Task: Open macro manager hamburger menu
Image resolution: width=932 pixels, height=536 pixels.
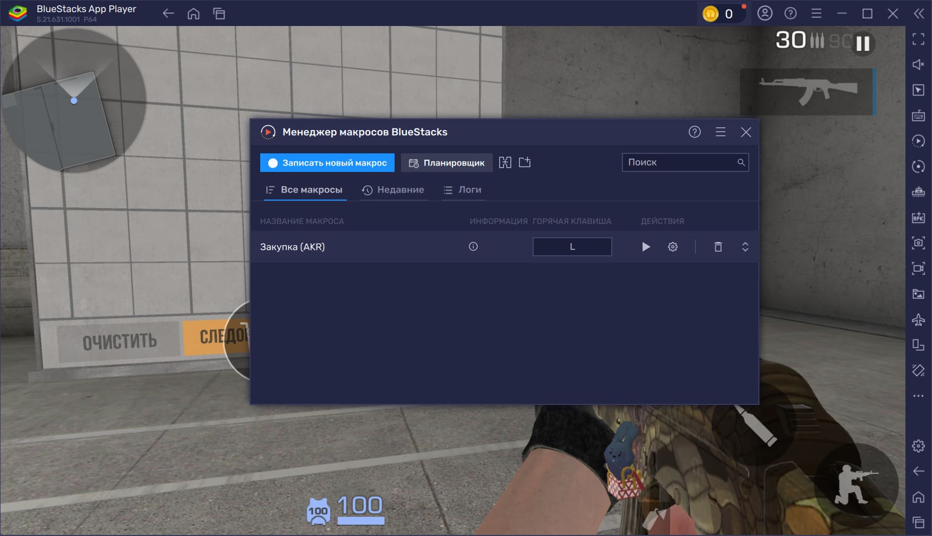Action: tap(721, 132)
